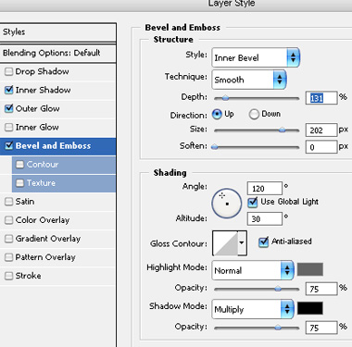Image resolution: width=352 pixels, height=347 pixels.
Task: Click the Soften slider handle
Action: (x=215, y=147)
